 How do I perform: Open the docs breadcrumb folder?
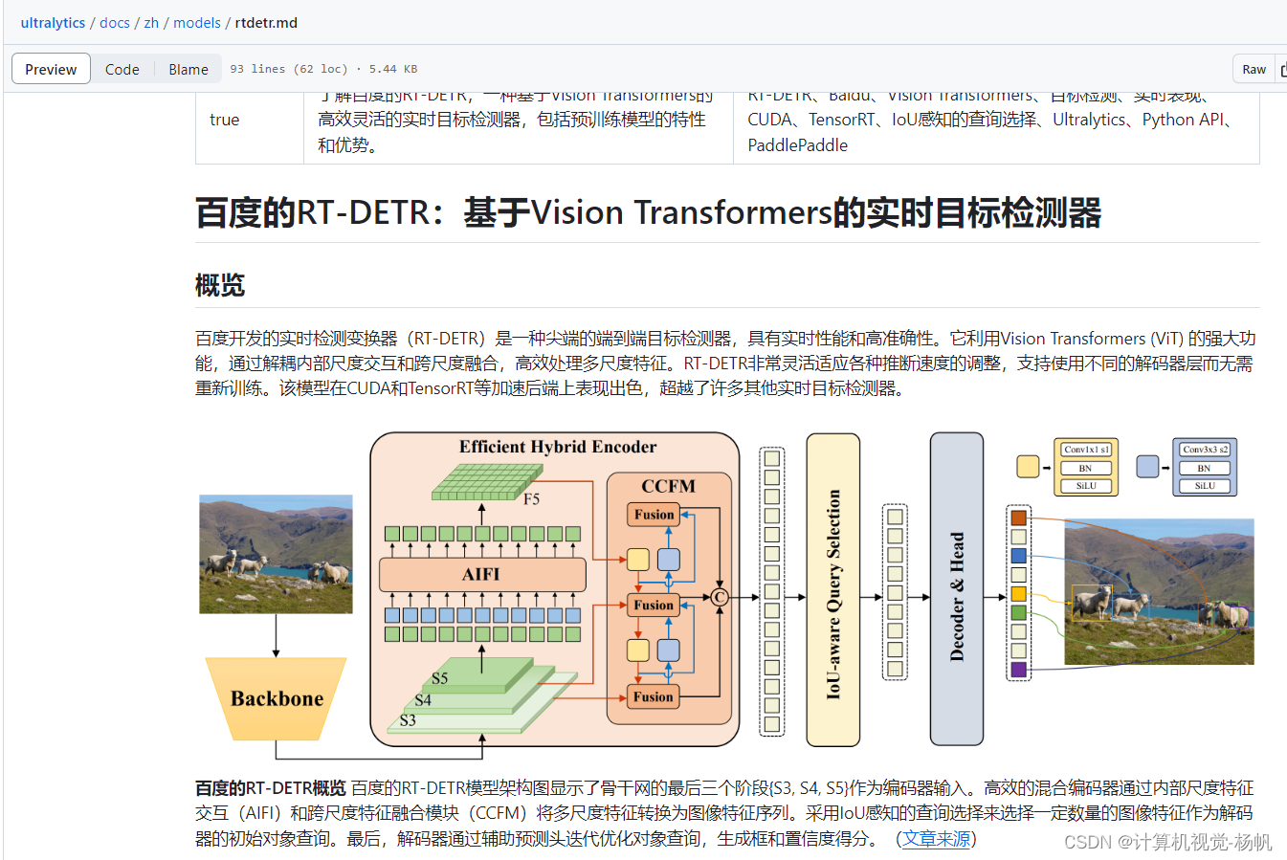point(115,23)
